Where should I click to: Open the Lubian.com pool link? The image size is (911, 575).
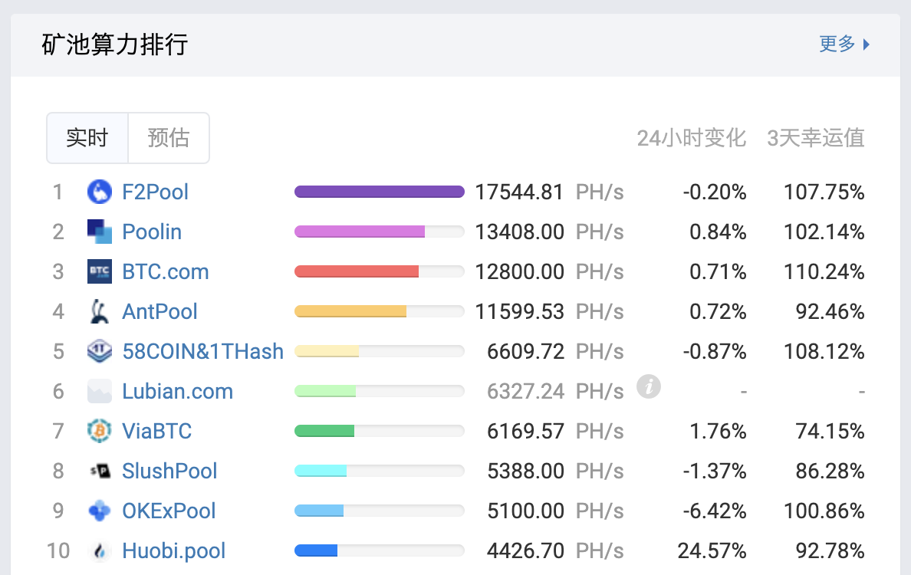[x=177, y=392]
